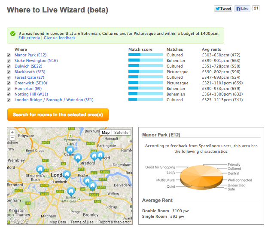Click the Tweet button

pos(223,9)
